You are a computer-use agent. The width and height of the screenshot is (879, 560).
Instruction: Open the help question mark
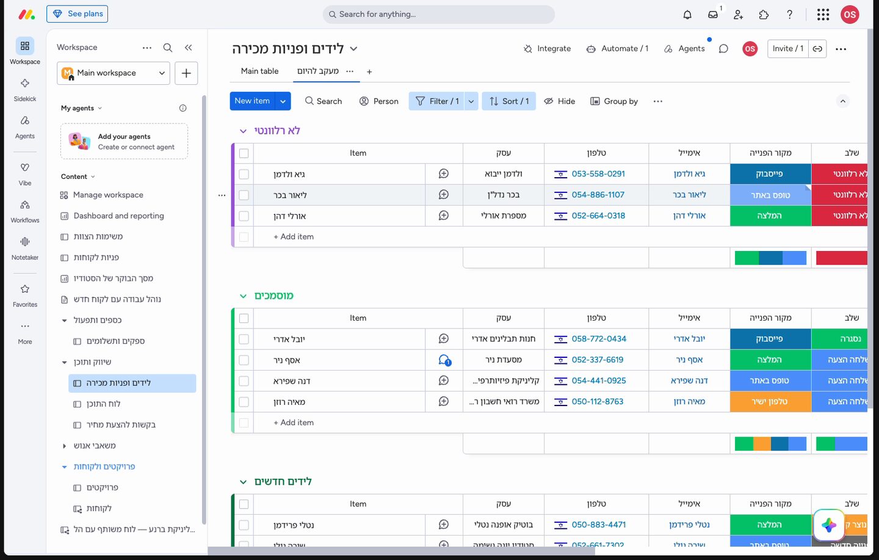tap(789, 15)
